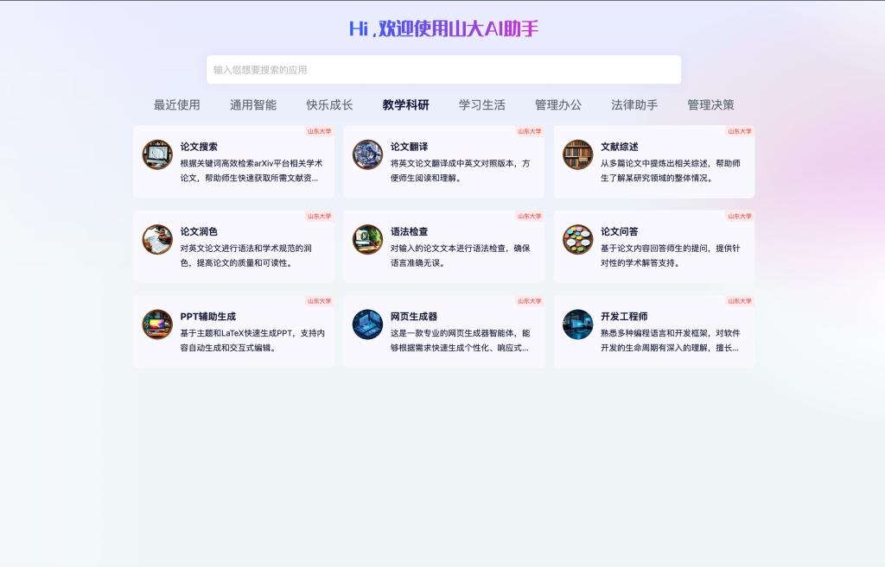The height and width of the screenshot is (567, 885).
Task: Open the 论文润色 title link
Action: (x=199, y=231)
